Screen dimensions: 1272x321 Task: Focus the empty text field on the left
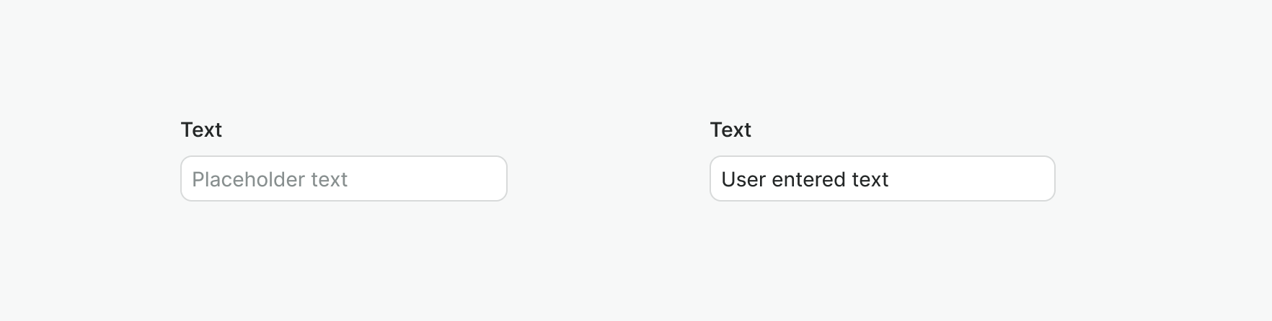[343, 178]
